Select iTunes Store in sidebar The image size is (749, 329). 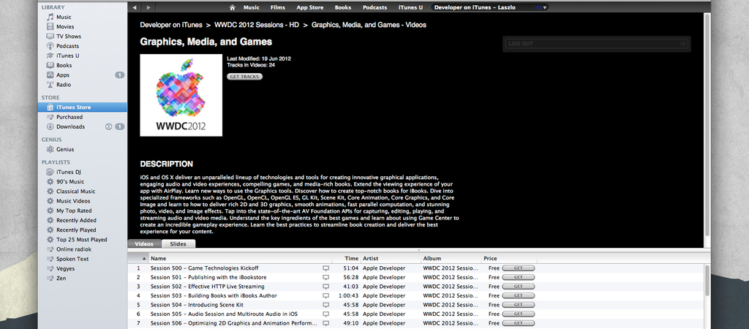point(82,107)
